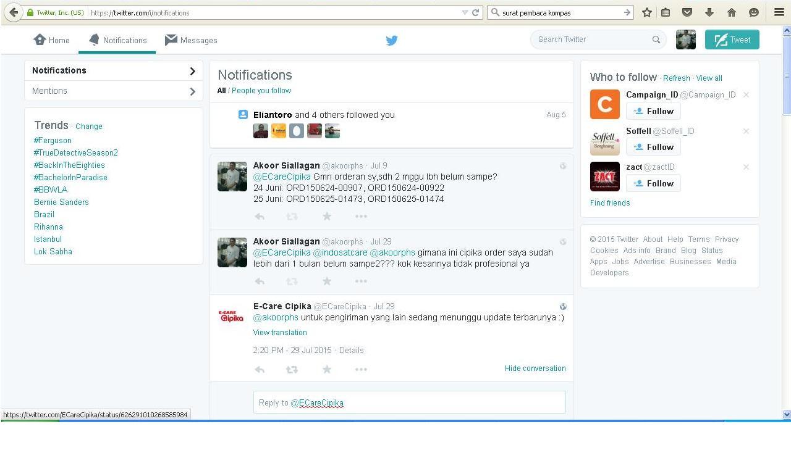The image size is (791, 458).
Task: Click the first follower avatar thumbnail
Action: pos(261,131)
